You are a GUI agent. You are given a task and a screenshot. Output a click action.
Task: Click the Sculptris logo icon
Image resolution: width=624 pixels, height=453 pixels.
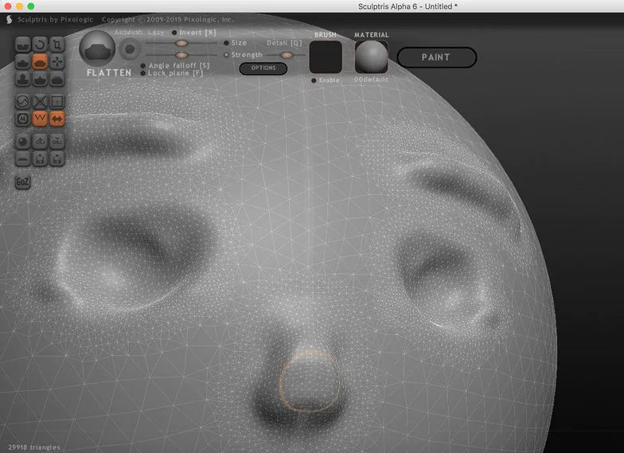(10, 19)
